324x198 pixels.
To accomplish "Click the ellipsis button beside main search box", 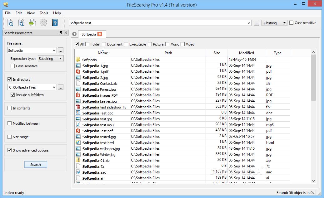I will click(x=257, y=23).
